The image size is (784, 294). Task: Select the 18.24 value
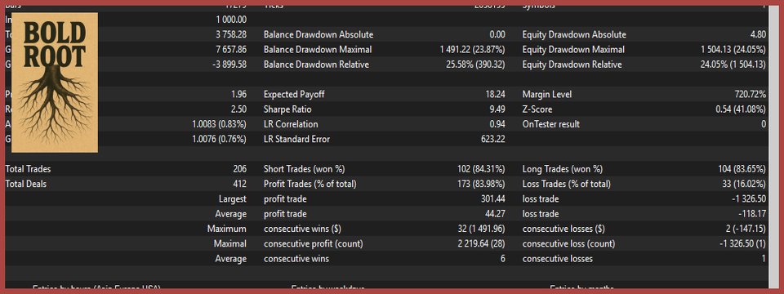click(x=495, y=95)
